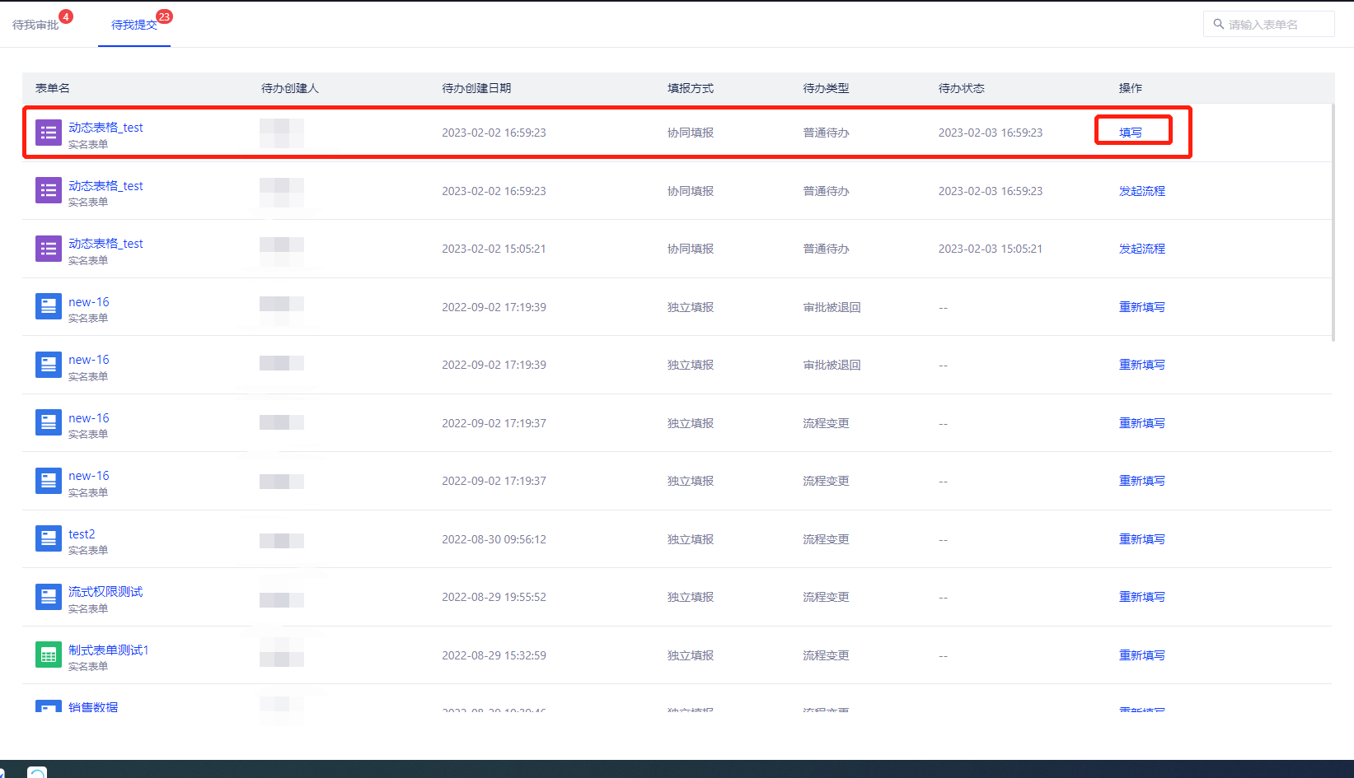Click the first new-16 row's blue form icon
Viewport: 1354px width, 778px height.
coord(49,307)
